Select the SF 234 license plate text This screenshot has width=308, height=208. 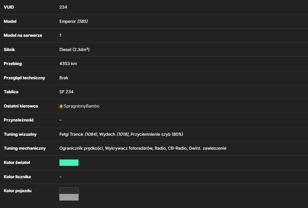[66, 92]
